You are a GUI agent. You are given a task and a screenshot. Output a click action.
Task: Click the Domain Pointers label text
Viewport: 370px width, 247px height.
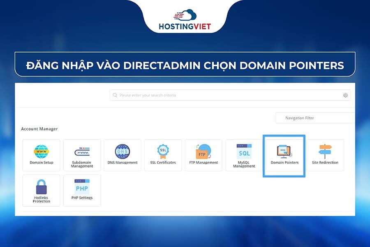click(x=284, y=162)
